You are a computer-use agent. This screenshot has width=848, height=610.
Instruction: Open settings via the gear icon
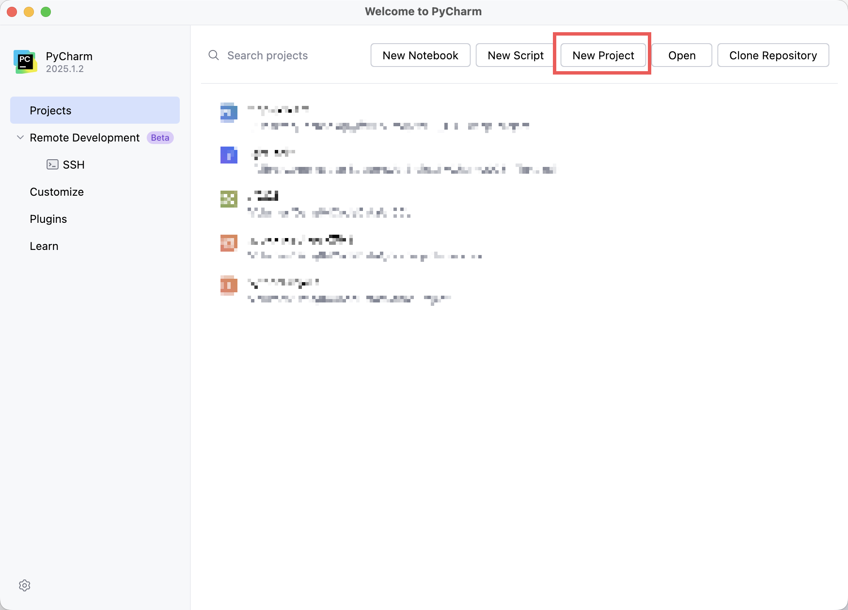[x=25, y=585]
